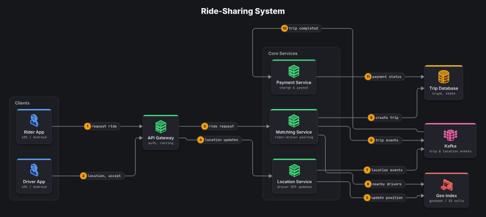Click the step 3 'ride request' label

219,126
